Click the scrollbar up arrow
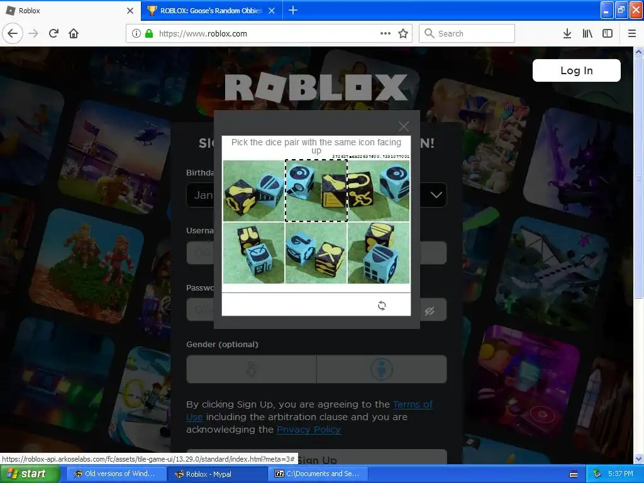The image size is (644, 483). (639, 52)
